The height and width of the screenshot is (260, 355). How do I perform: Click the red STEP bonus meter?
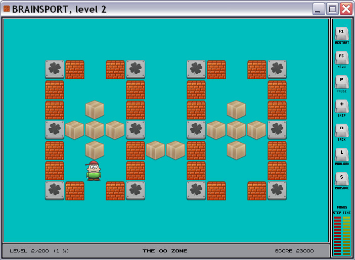337,236
